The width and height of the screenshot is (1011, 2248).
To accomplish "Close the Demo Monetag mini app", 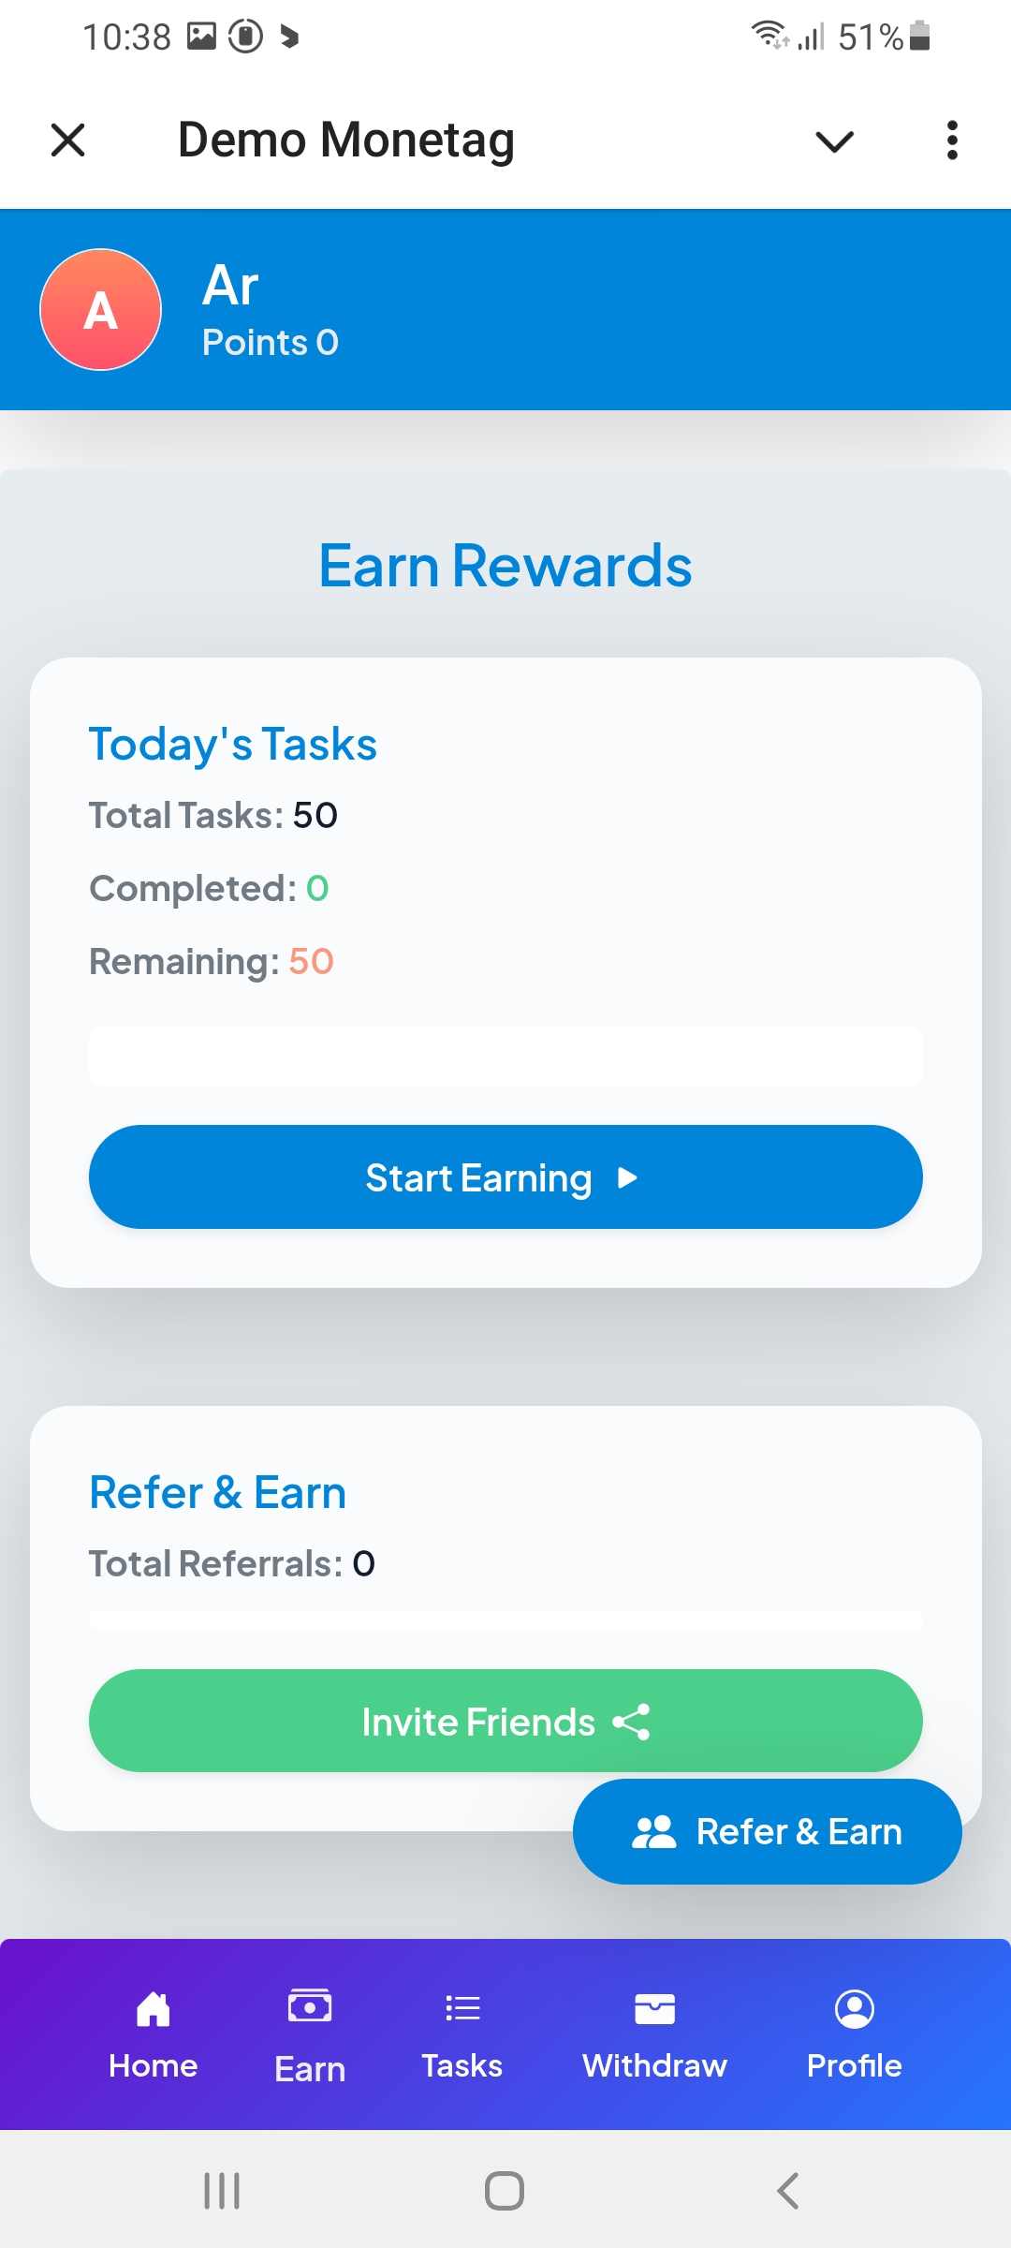I will [x=67, y=140].
